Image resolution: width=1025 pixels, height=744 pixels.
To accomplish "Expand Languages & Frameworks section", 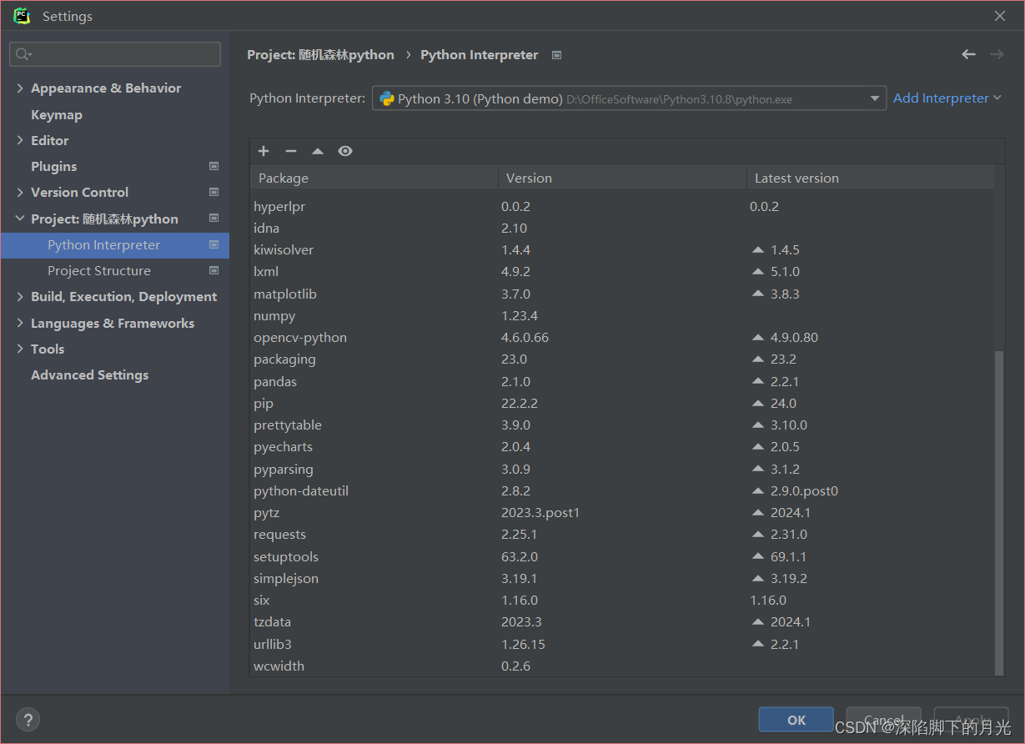I will click(x=20, y=323).
